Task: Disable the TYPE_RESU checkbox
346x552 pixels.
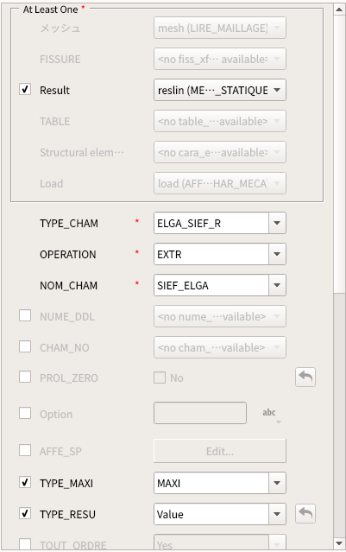Action: (25, 513)
